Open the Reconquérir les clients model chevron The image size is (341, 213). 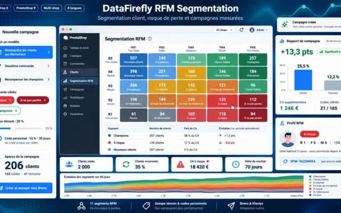tap(48, 52)
